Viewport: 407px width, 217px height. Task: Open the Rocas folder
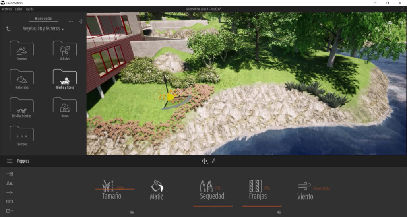click(65, 107)
